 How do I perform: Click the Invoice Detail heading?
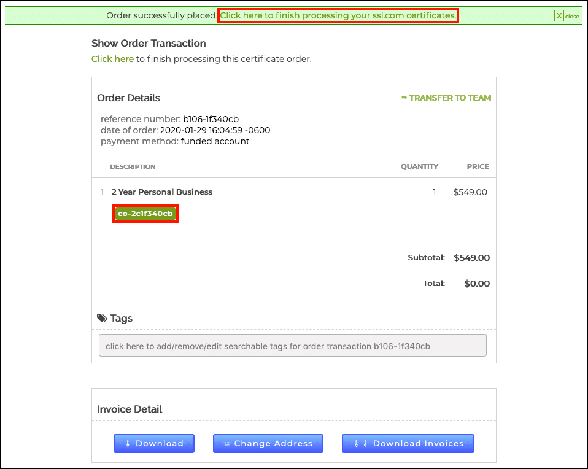click(130, 409)
